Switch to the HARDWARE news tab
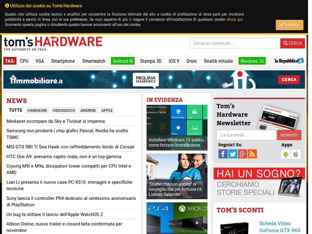 pyautogui.click(x=37, y=110)
